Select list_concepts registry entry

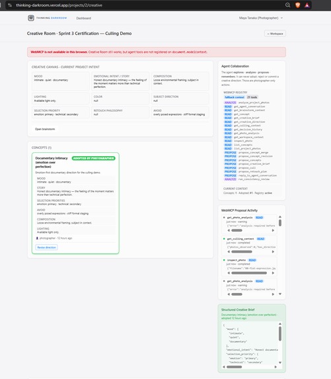coord(243,145)
